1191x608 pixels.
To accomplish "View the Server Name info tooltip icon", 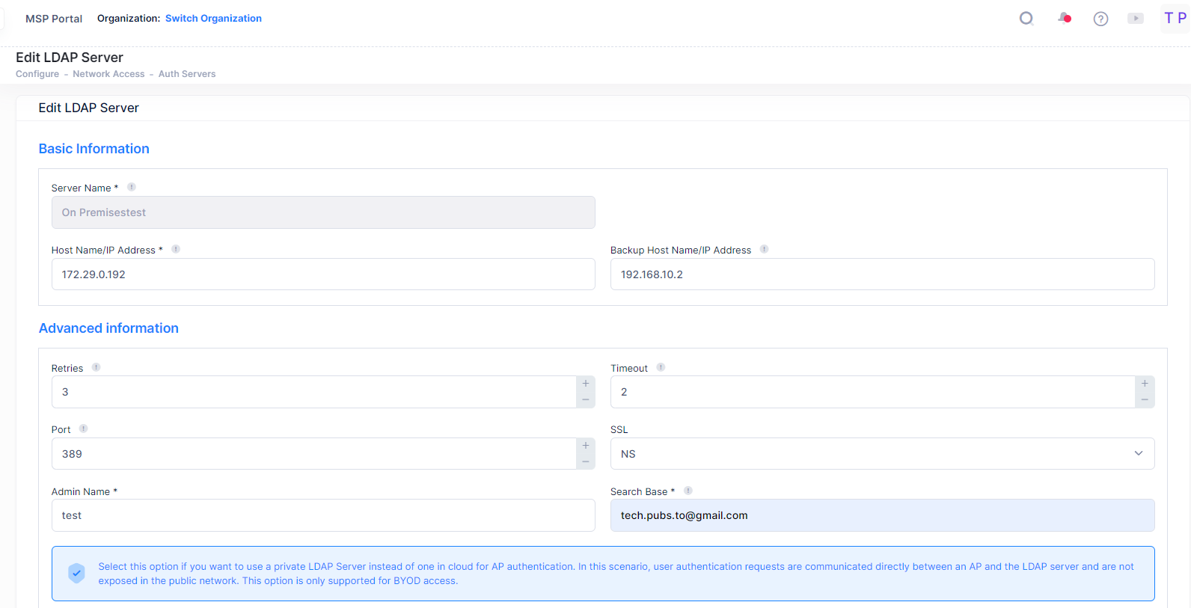I will [x=131, y=186].
